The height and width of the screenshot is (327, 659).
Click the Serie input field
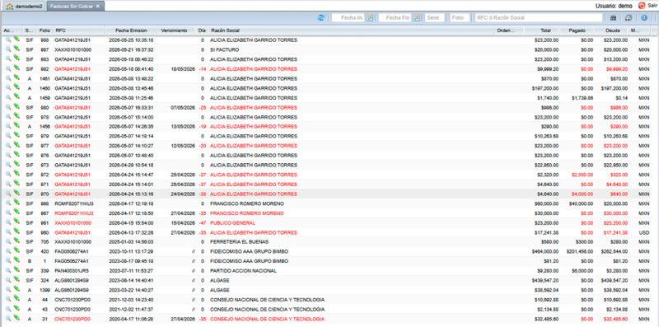coord(435,17)
